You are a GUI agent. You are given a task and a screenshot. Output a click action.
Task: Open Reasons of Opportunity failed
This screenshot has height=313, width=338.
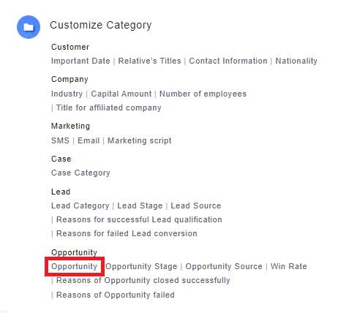[x=116, y=295]
